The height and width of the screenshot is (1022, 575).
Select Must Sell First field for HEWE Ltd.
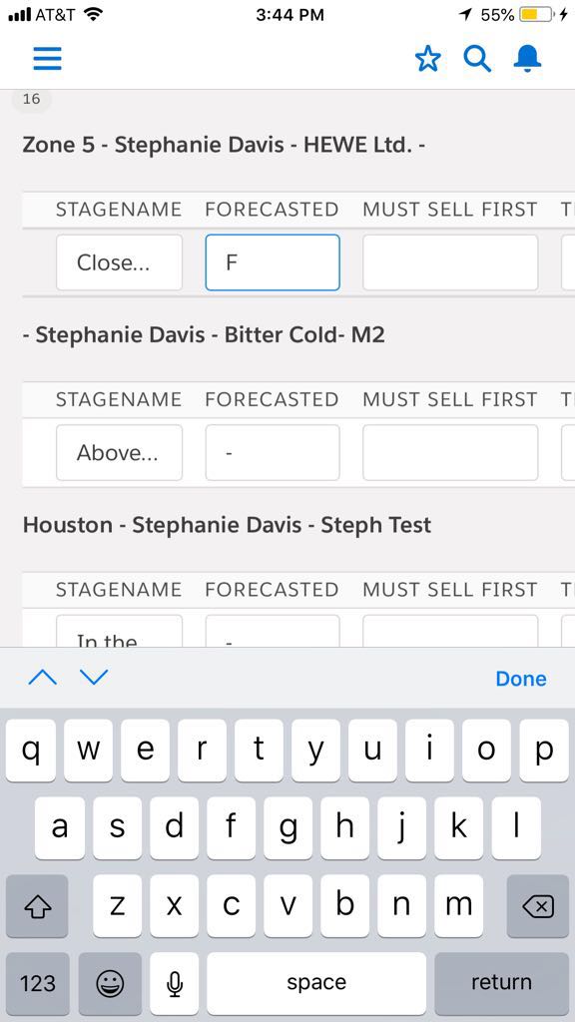click(450, 262)
